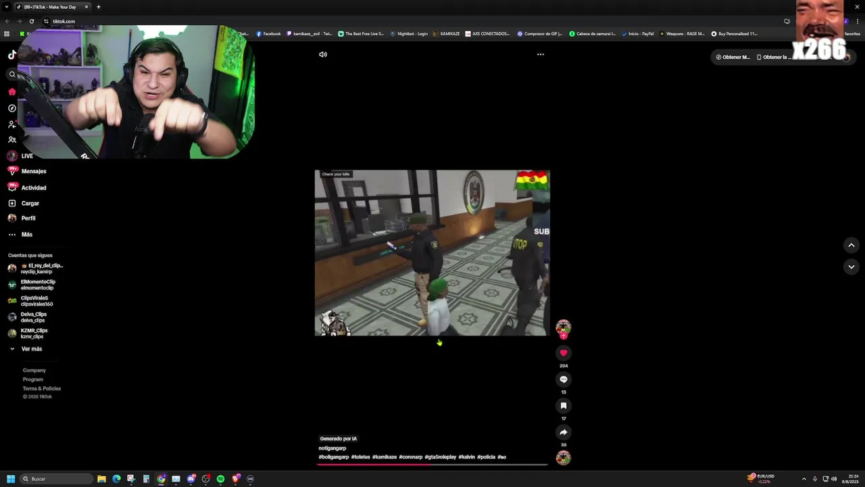Open the Facebook bookmark
This screenshot has width=865, height=487.
point(268,34)
